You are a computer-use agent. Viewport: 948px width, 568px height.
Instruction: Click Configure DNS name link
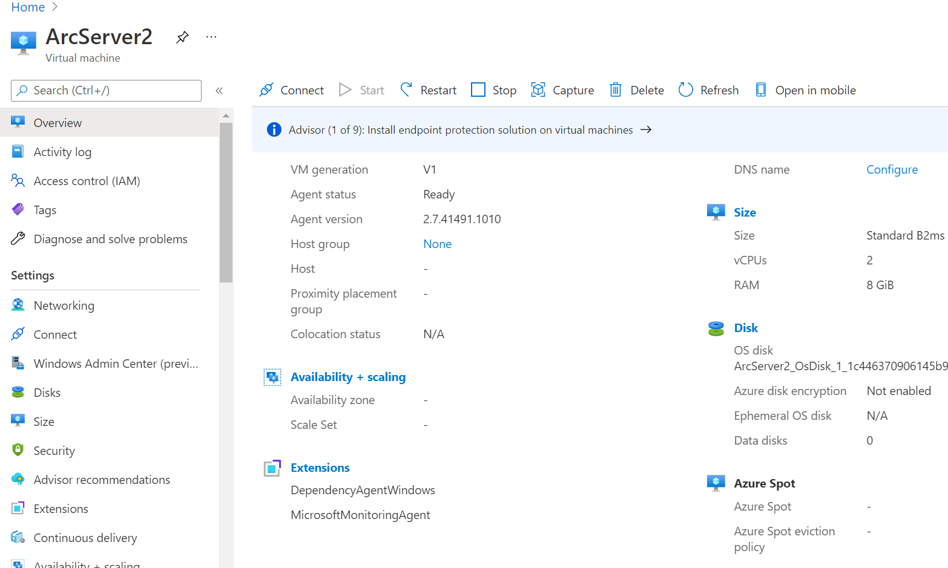point(892,169)
